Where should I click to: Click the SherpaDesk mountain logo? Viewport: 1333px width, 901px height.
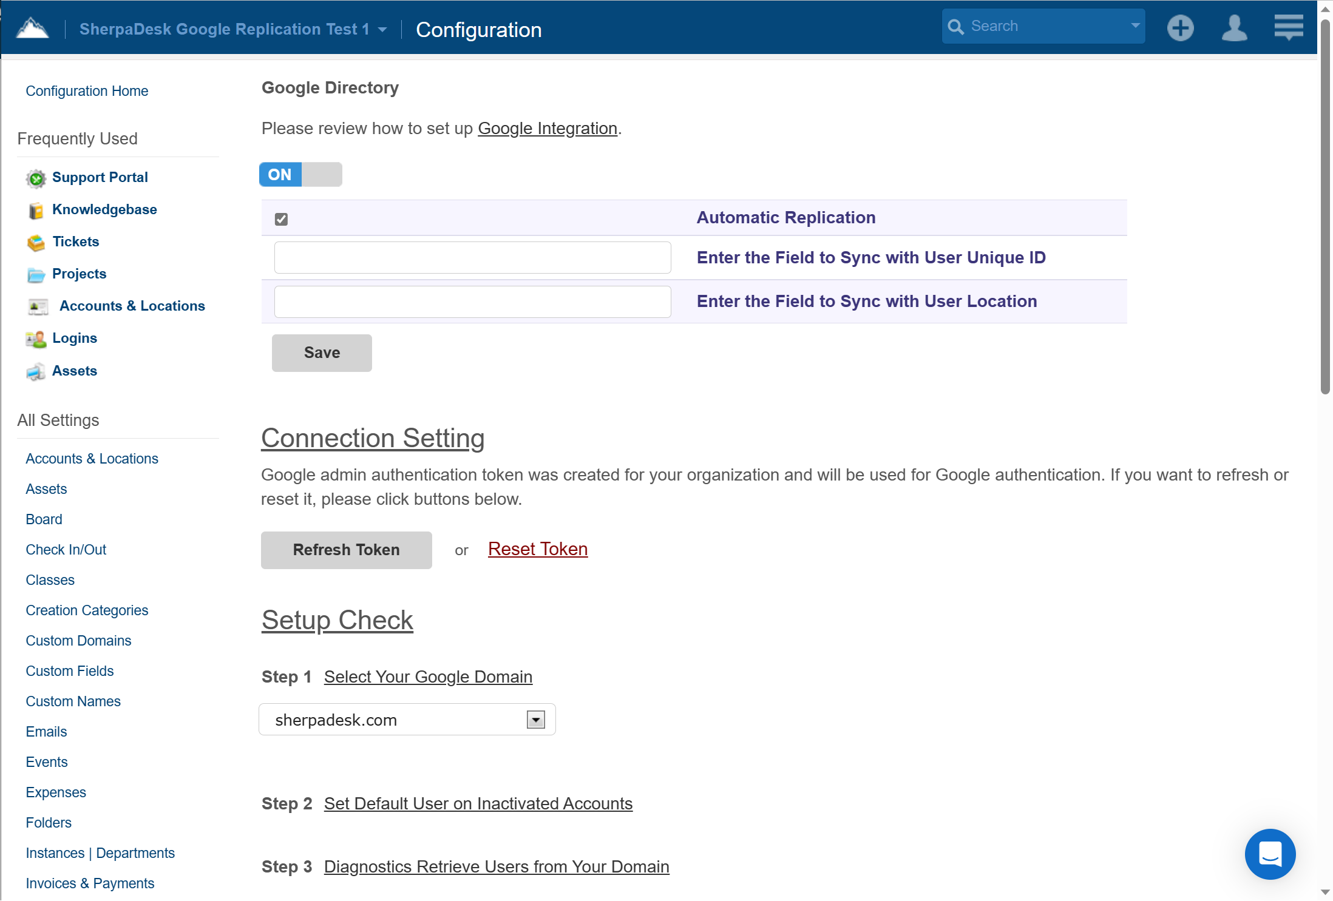32,27
